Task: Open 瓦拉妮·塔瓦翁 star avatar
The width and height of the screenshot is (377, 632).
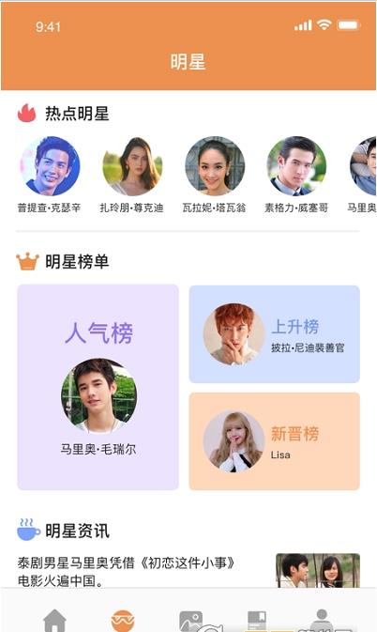Action: click(x=215, y=166)
